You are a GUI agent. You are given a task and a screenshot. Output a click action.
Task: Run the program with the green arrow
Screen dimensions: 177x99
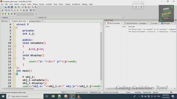[x=6, y=14]
